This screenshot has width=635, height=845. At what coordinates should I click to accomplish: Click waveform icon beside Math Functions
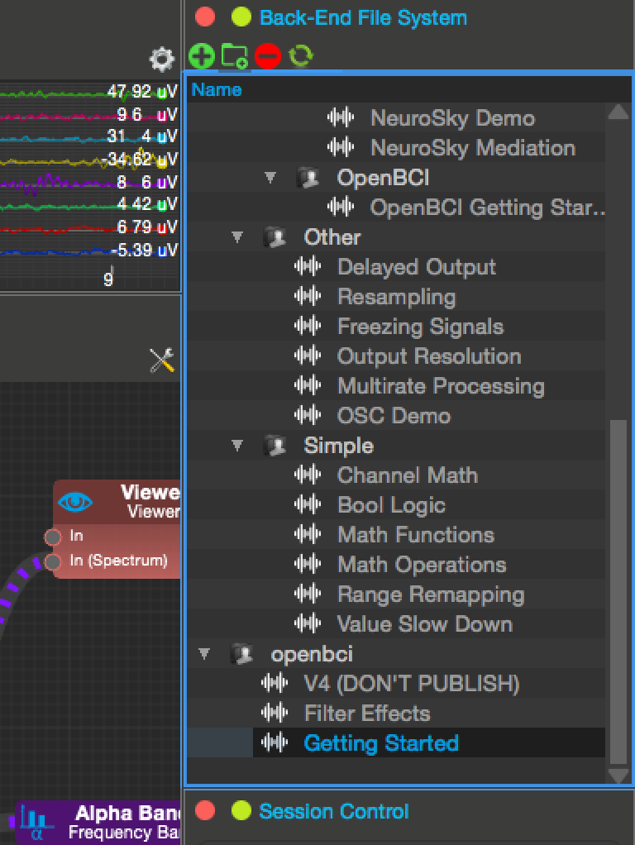coord(308,533)
